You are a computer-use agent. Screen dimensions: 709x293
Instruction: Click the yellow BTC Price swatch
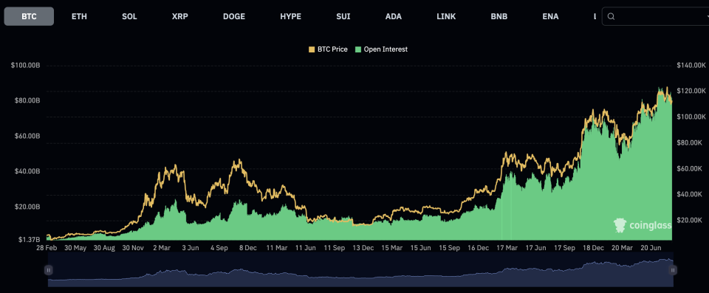tap(312, 49)
